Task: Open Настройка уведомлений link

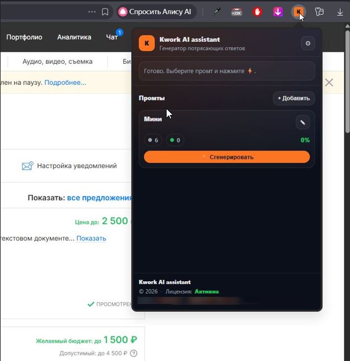Action: pos(77,166)
